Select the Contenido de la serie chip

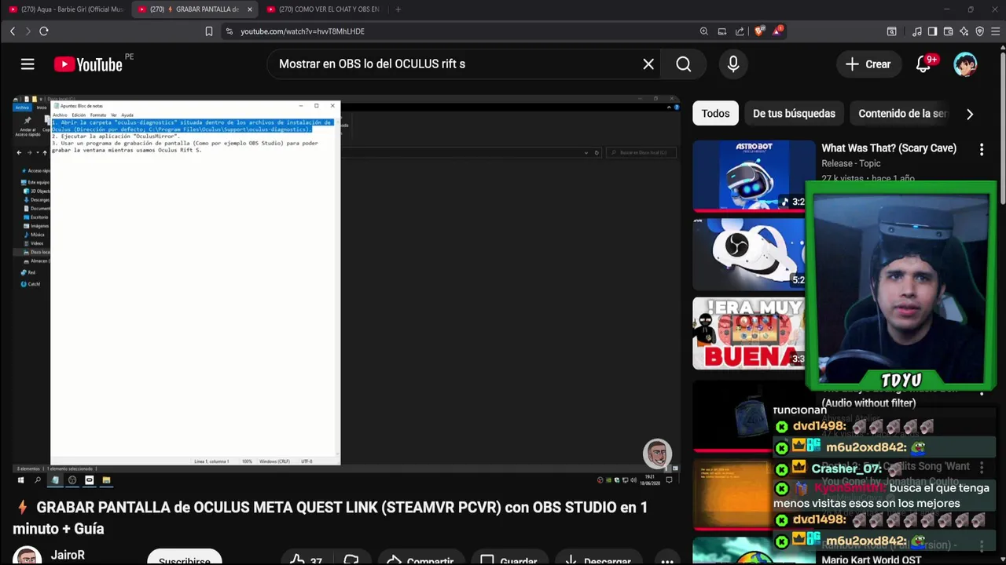(902, 114)
